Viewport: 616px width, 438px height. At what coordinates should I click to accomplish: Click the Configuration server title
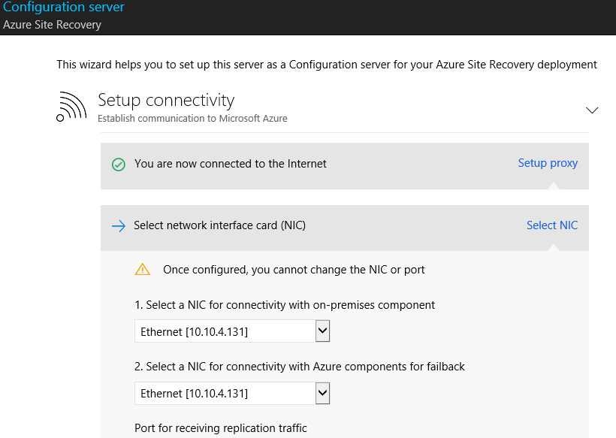pos(64,7)
